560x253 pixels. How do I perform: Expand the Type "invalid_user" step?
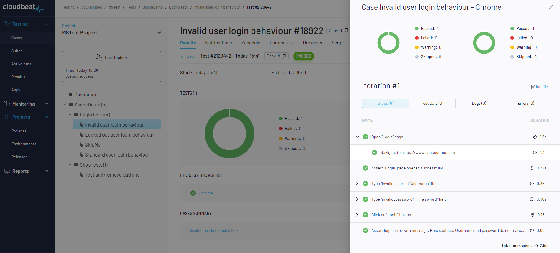click(357, 184)
